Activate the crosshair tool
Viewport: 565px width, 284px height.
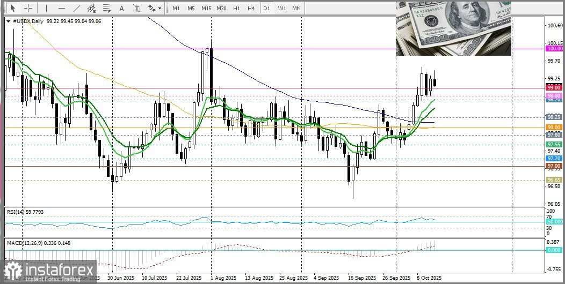click(28, 8)
